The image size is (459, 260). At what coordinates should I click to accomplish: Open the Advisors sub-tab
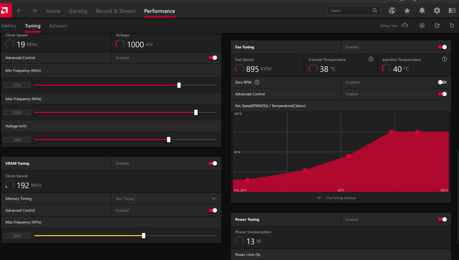coord(58,26)
